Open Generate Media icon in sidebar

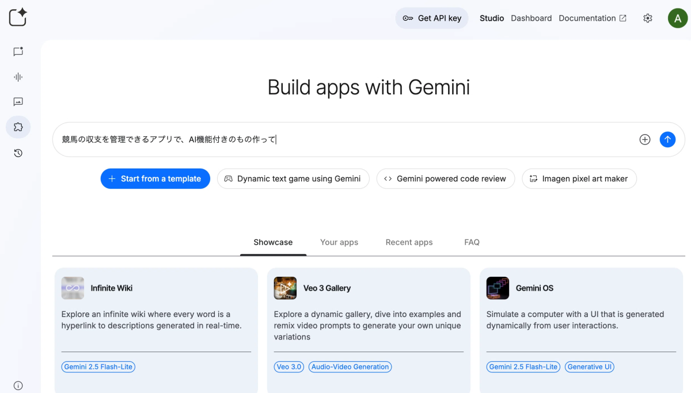point(18,102)
